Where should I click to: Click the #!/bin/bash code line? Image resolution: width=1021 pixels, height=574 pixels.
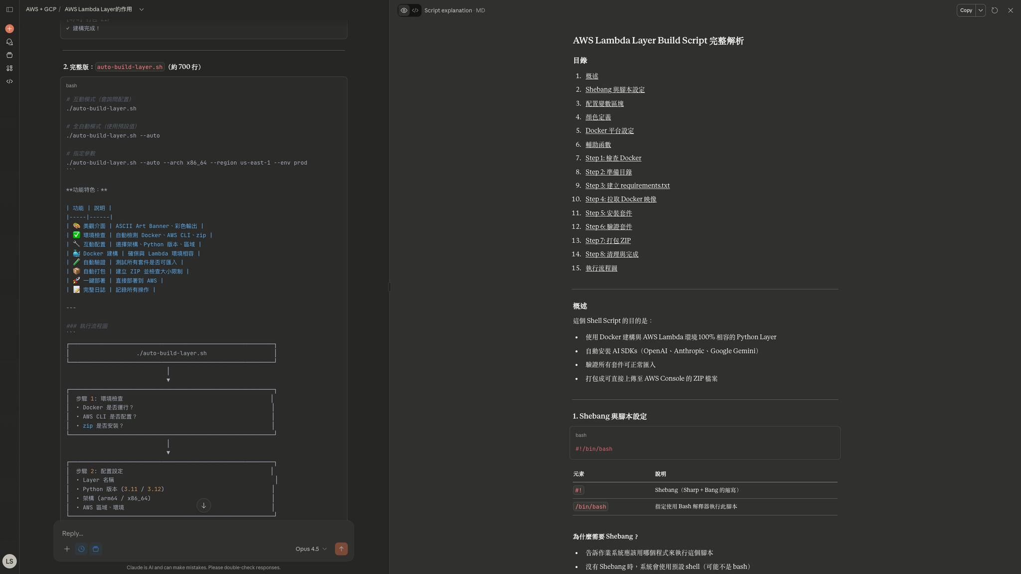tap(594, 449)
